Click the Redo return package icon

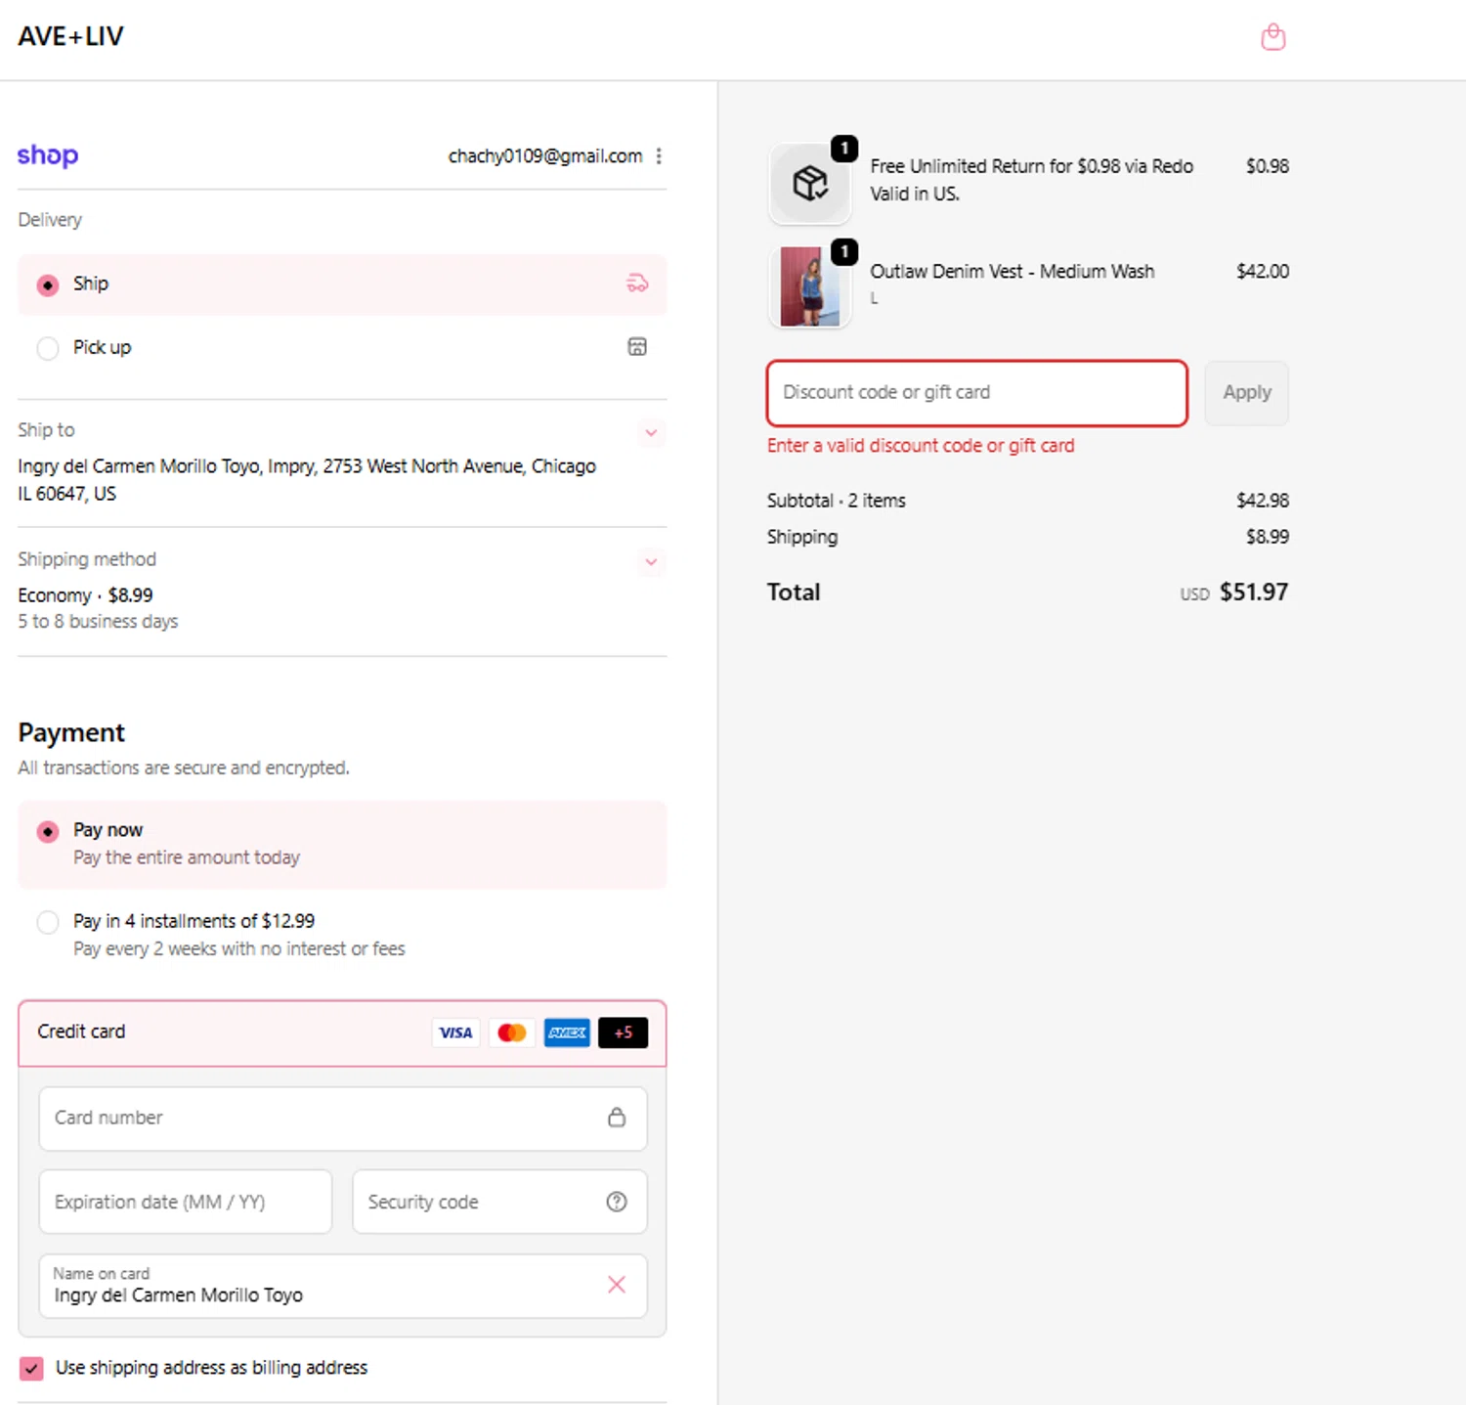[810, 183]
